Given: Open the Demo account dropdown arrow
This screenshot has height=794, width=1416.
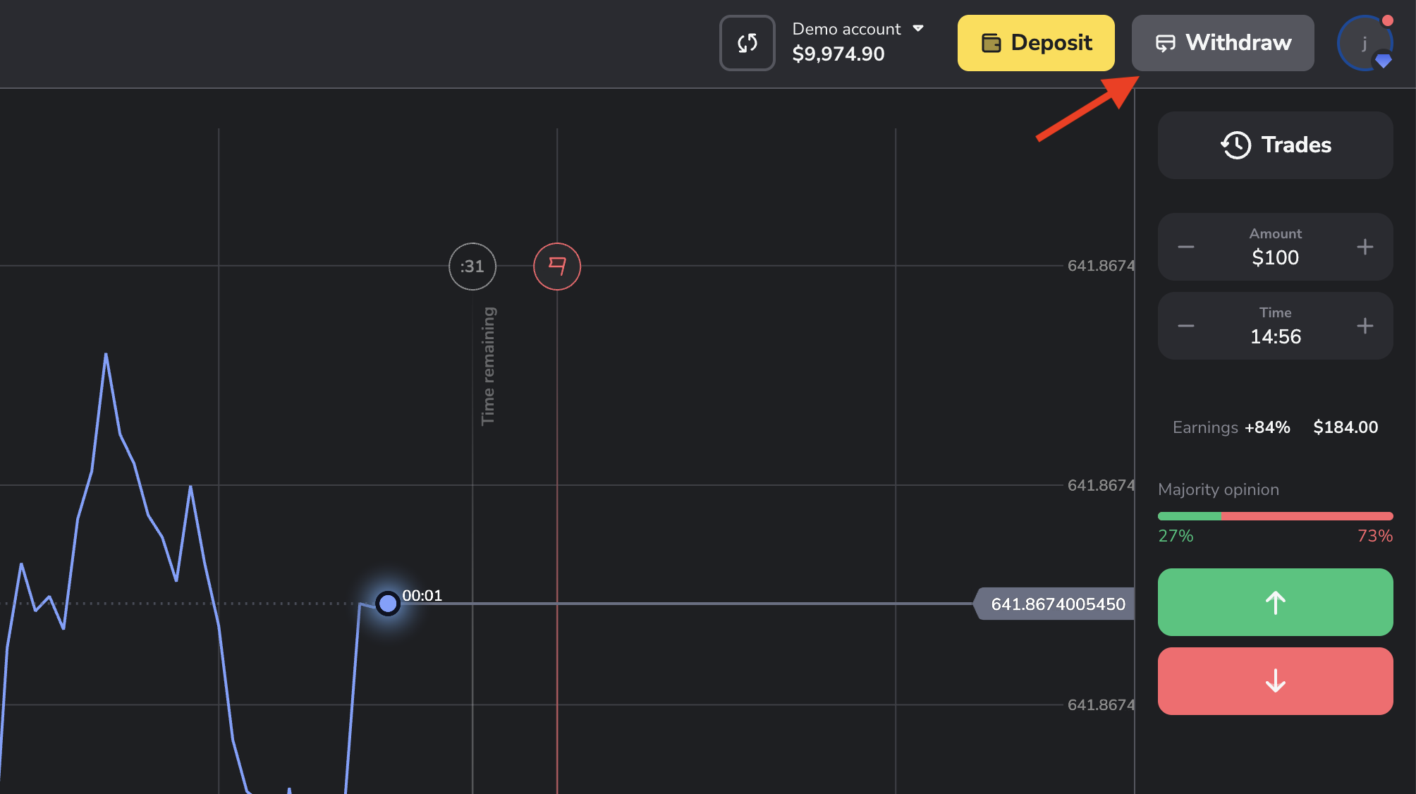Looking at the screenshot, I should click(x=918, y=29).
